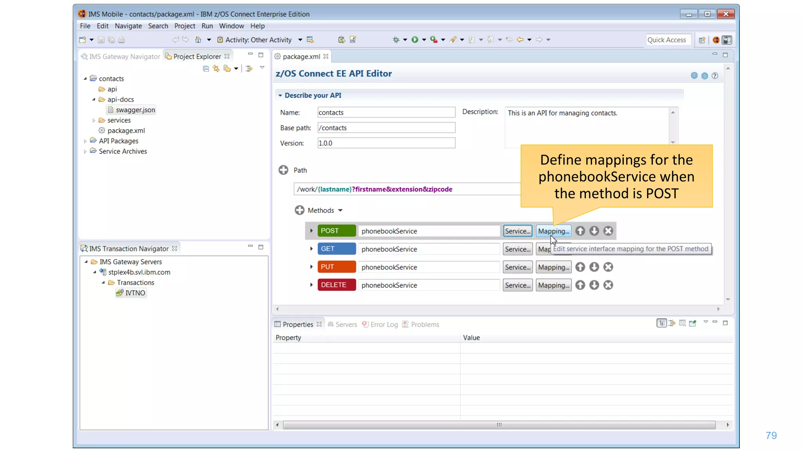
Task: Collapse the api-docs folder
Action: 94,99
